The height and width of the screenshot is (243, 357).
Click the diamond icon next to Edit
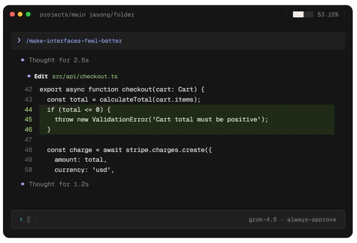coord(29,76)
